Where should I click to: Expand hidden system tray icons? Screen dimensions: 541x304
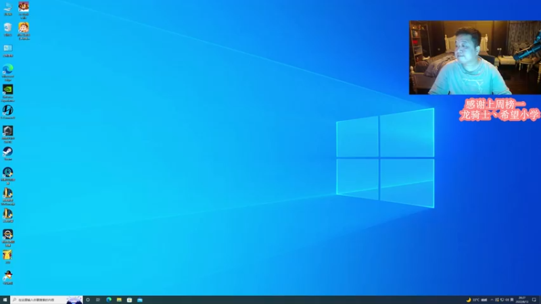point(492,300)
